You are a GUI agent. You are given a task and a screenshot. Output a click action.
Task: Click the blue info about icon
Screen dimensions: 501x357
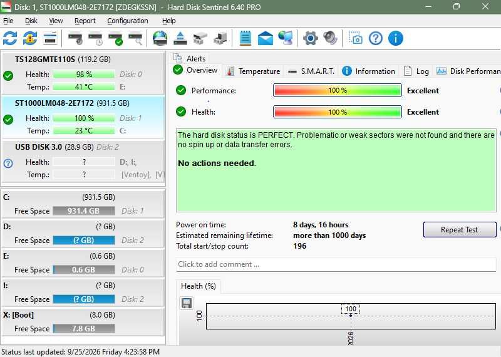[x=396, y=39]
